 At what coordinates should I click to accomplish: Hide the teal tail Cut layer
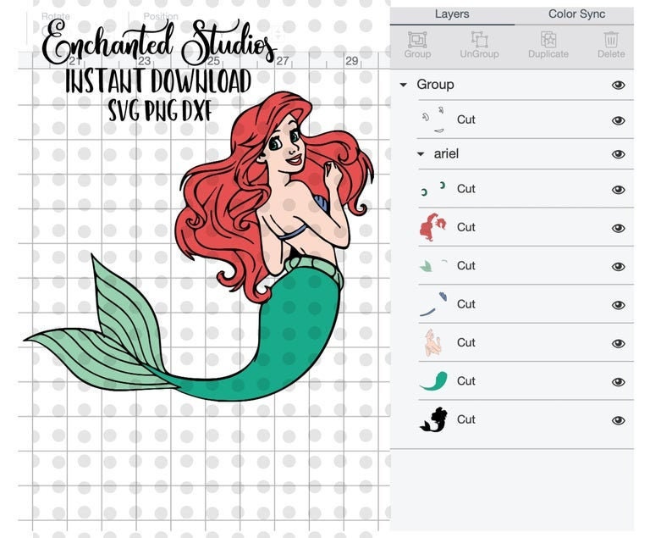pos(618,382)
